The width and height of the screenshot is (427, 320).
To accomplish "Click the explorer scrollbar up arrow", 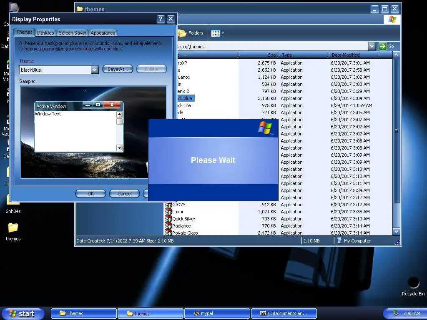I will tap(396, 55).
